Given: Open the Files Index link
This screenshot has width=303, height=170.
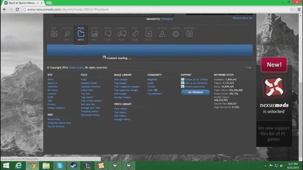Looking at the screenshot, I should click(84, 80).
